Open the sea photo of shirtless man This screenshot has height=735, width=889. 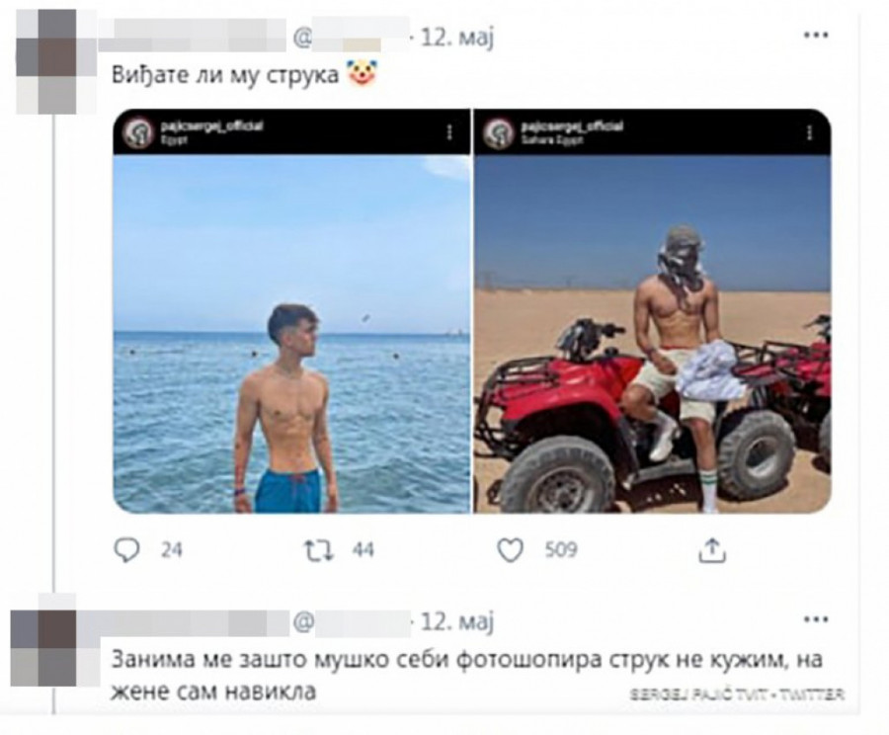coord(291,334)
